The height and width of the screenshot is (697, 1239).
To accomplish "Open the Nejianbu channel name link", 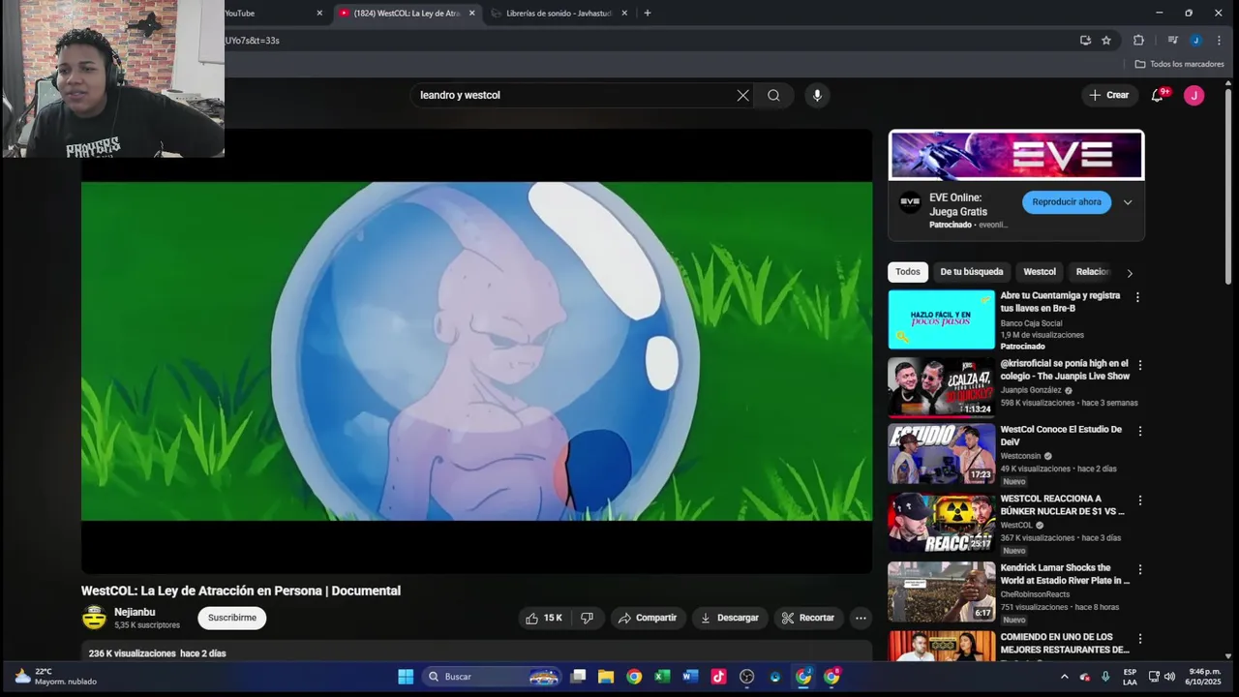I will 135,612.
